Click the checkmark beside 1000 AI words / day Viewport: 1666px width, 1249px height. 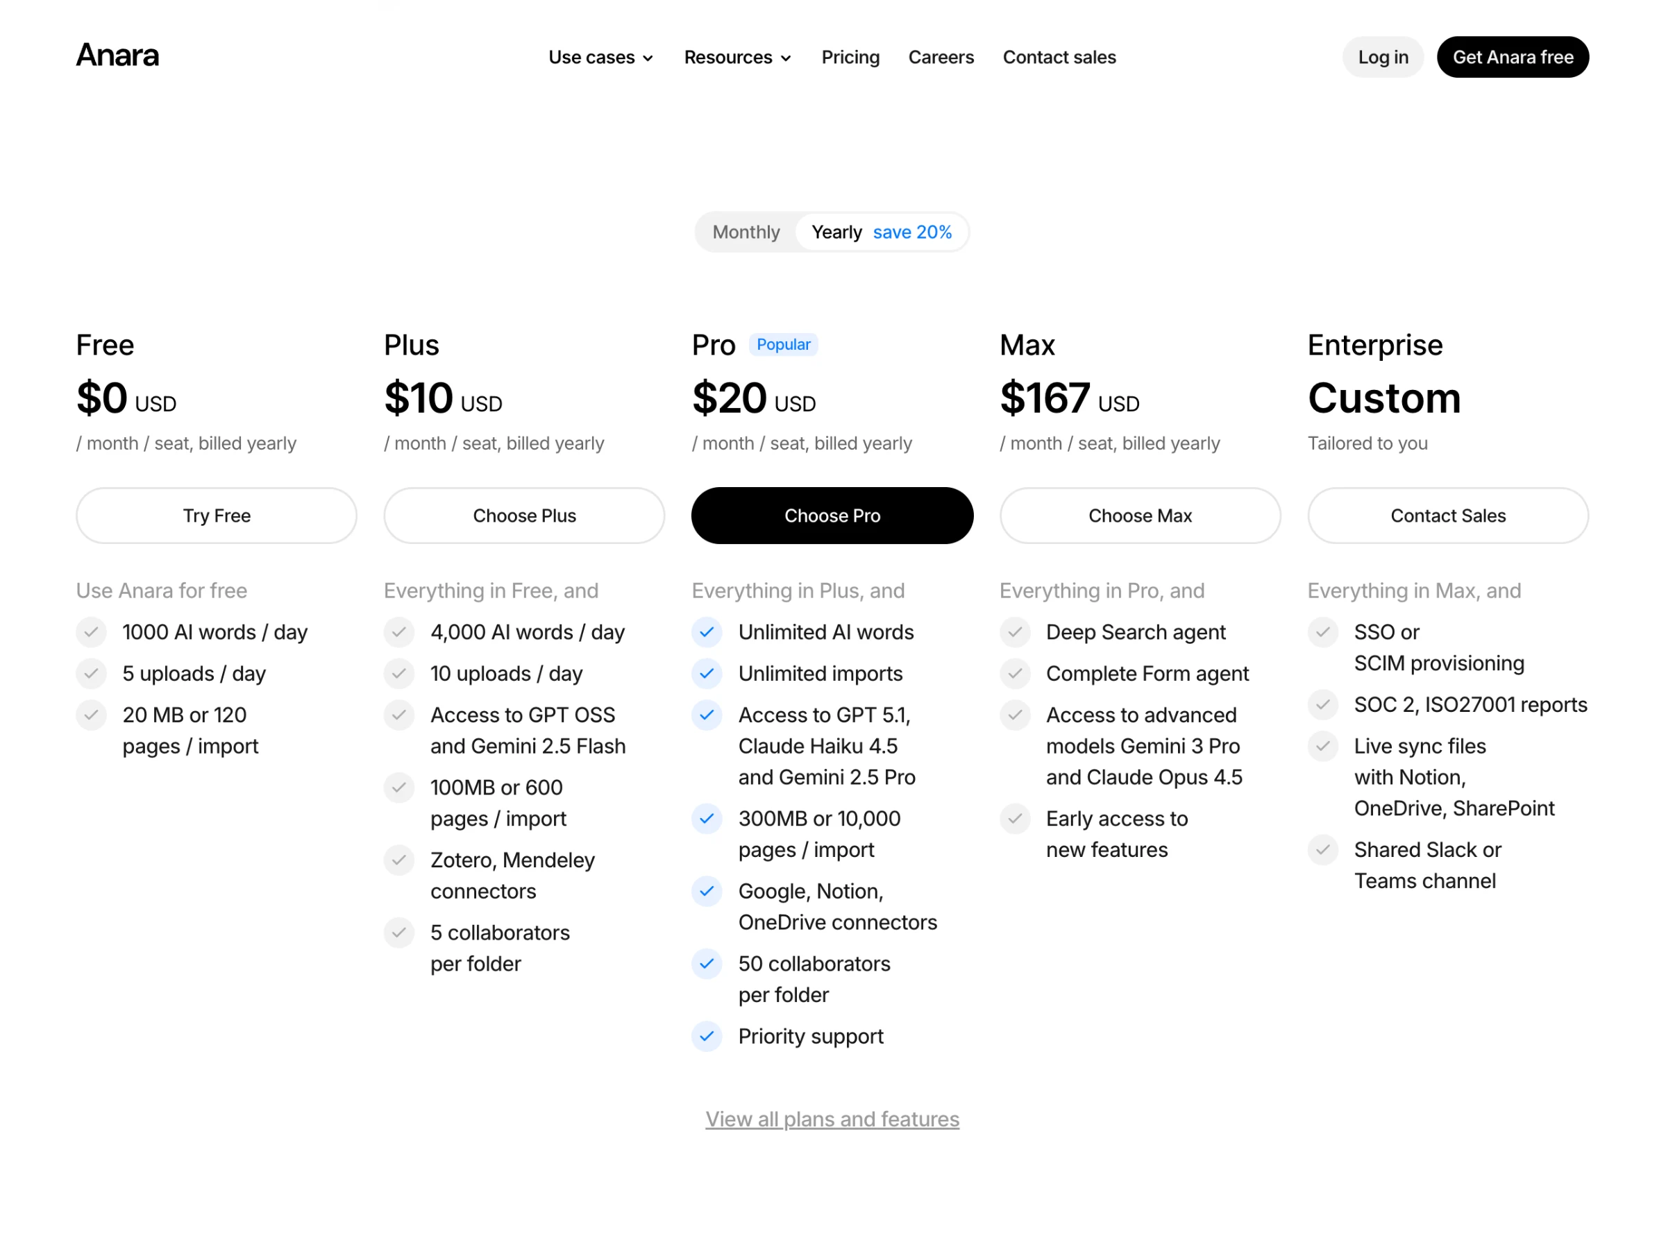click(91, 632)
